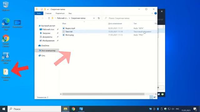This screenshot has height=112, width=200.
Task: Switch to the Поделиться ribbon tab
Action: point(60,13)
